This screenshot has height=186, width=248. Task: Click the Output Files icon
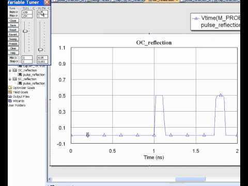(x=10, y=97)
